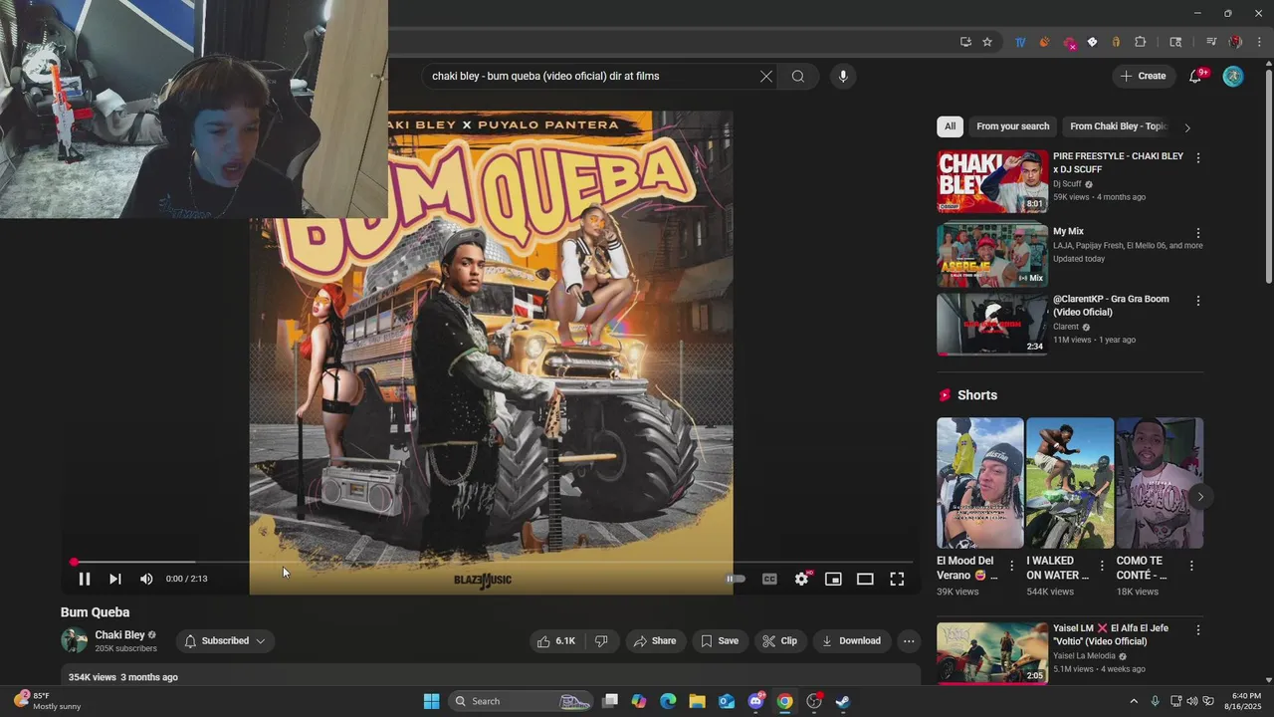This screenshot has width=1274, height=717.
Task: Click the red video progress bar
Action: [x=490, y=562]
